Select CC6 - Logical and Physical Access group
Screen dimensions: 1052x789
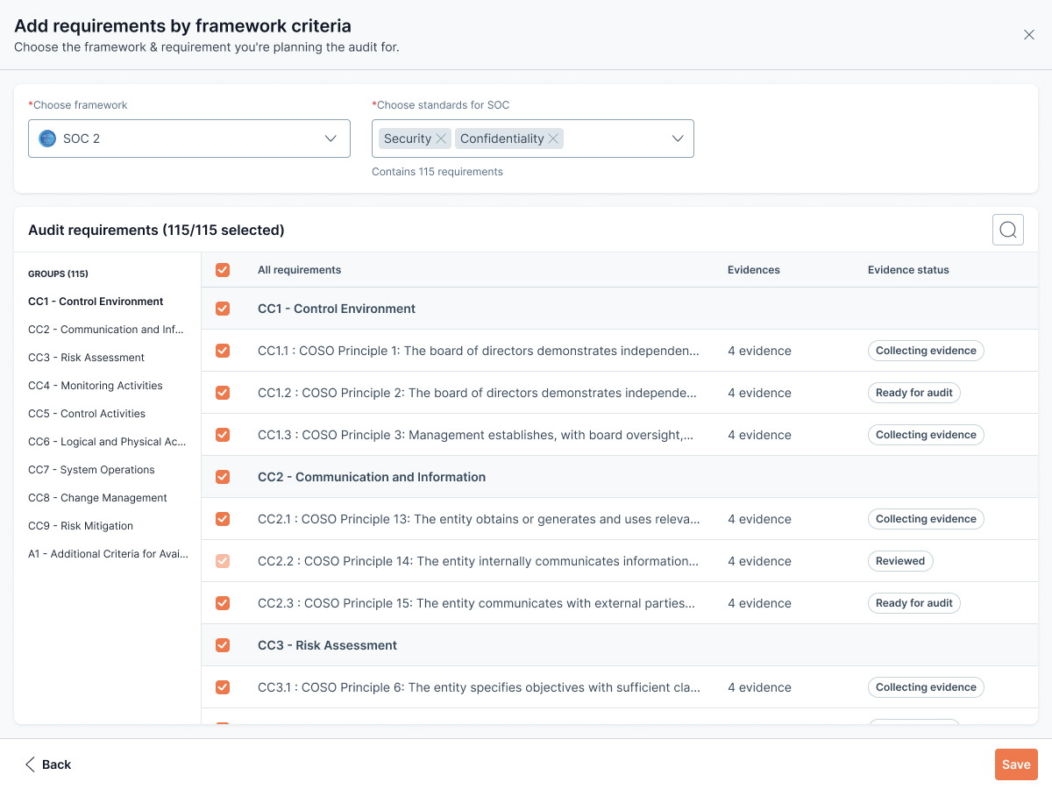tap(107, 442)
